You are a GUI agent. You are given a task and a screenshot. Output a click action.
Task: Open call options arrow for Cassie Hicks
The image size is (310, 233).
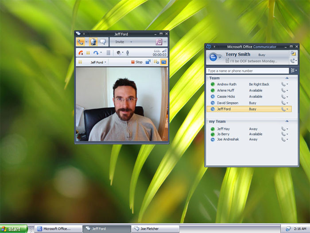click(x=287, y=97)
